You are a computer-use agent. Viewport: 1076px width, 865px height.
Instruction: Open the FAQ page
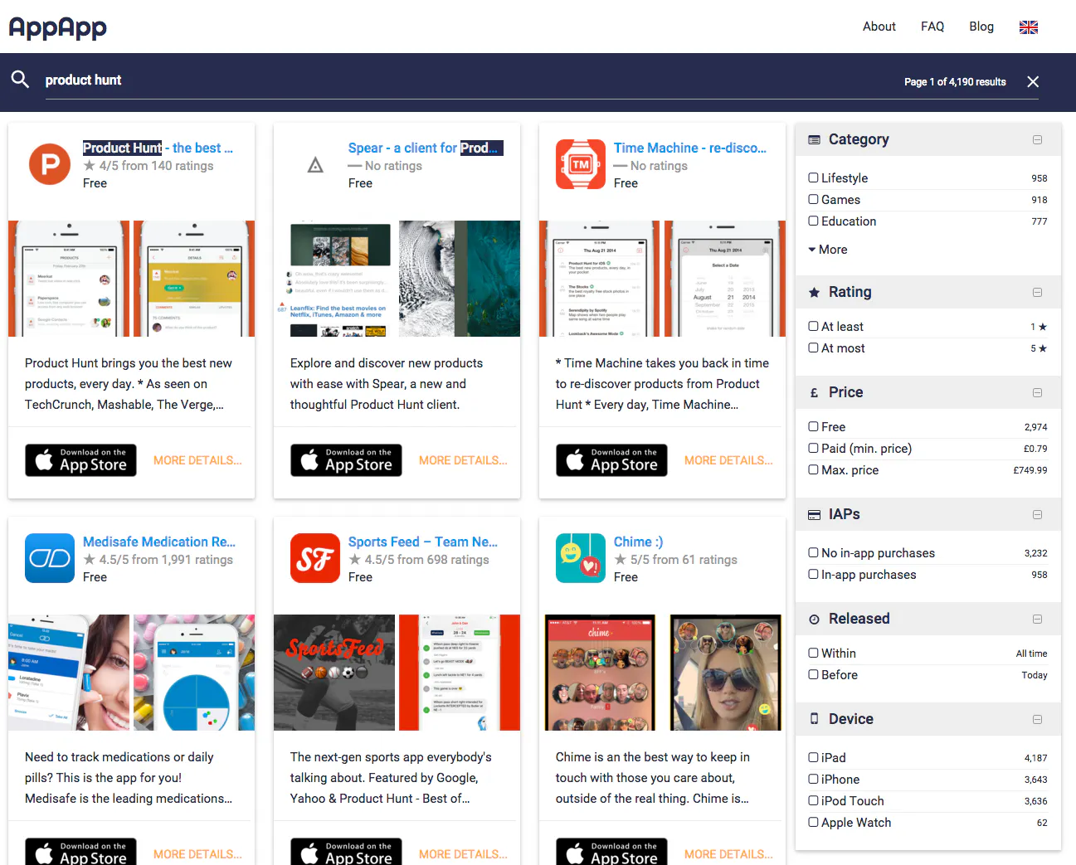[x=932, y=27]
